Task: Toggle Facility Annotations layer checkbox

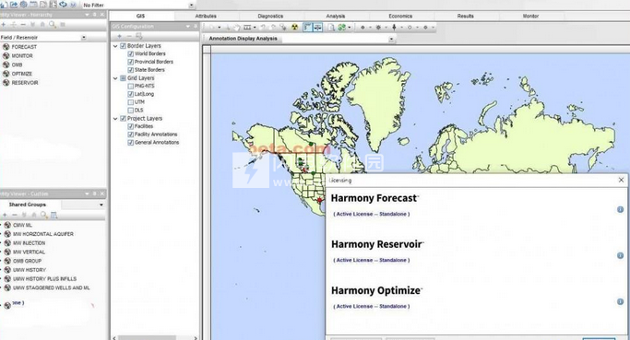Action: [x=131, y=135]
